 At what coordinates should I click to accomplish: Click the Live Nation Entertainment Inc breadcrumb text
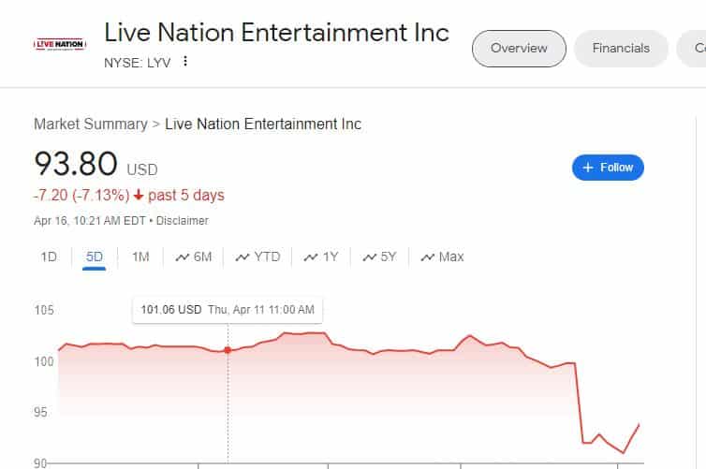point(263,124)
